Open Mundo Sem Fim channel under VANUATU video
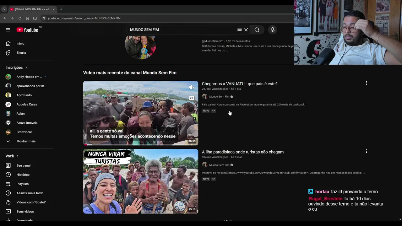The height and width of the screenshot is (226, 402). [219, 97]
